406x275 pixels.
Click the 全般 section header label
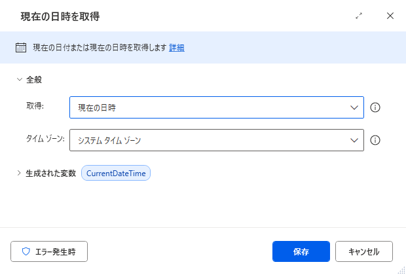pos(34,80)
